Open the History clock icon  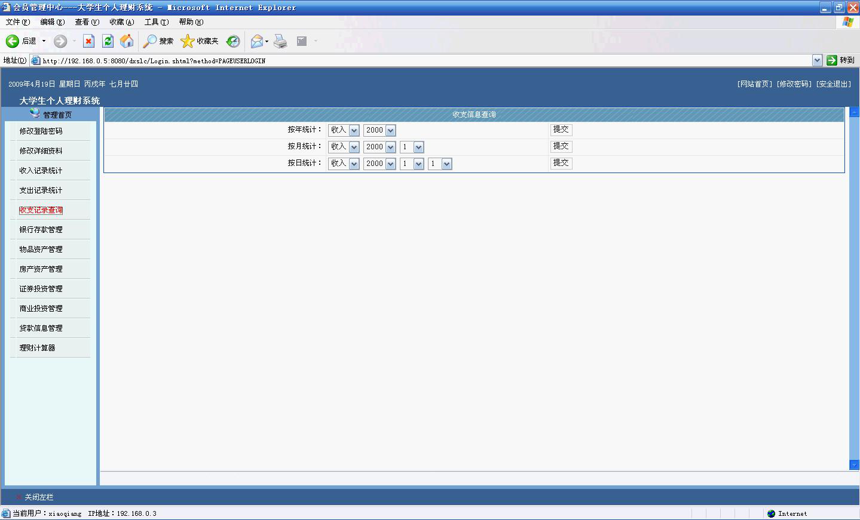click(x=233, y=41)
